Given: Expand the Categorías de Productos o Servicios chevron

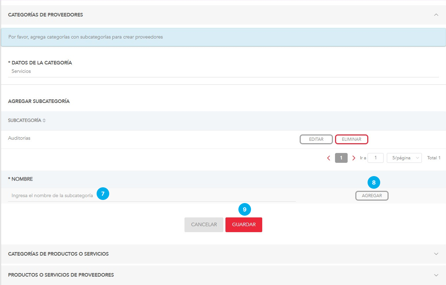Looking at the screenshot, I should click(436, 254).
